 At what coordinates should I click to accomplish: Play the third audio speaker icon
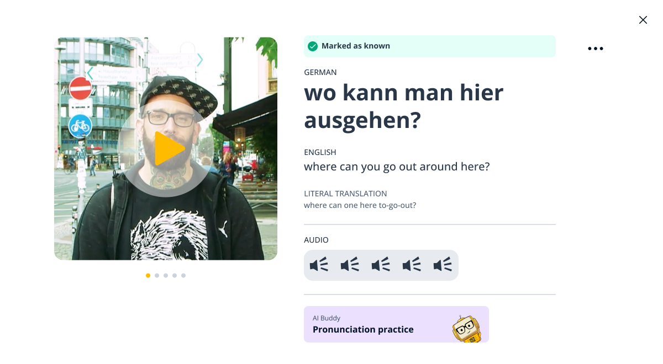[381, 265]
